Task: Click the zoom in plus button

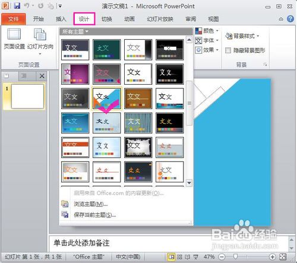Action: (x=273, y=257)
